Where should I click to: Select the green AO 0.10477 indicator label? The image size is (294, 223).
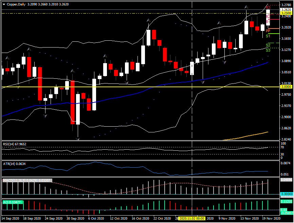coord(12,202)
